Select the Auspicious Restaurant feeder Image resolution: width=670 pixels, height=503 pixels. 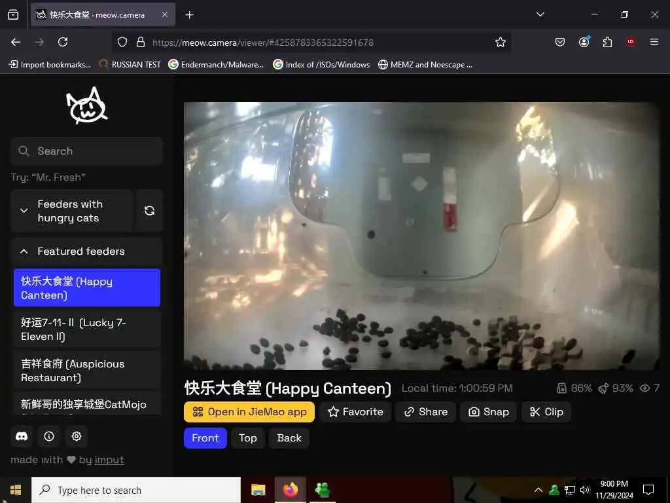[x=87, y=371]
